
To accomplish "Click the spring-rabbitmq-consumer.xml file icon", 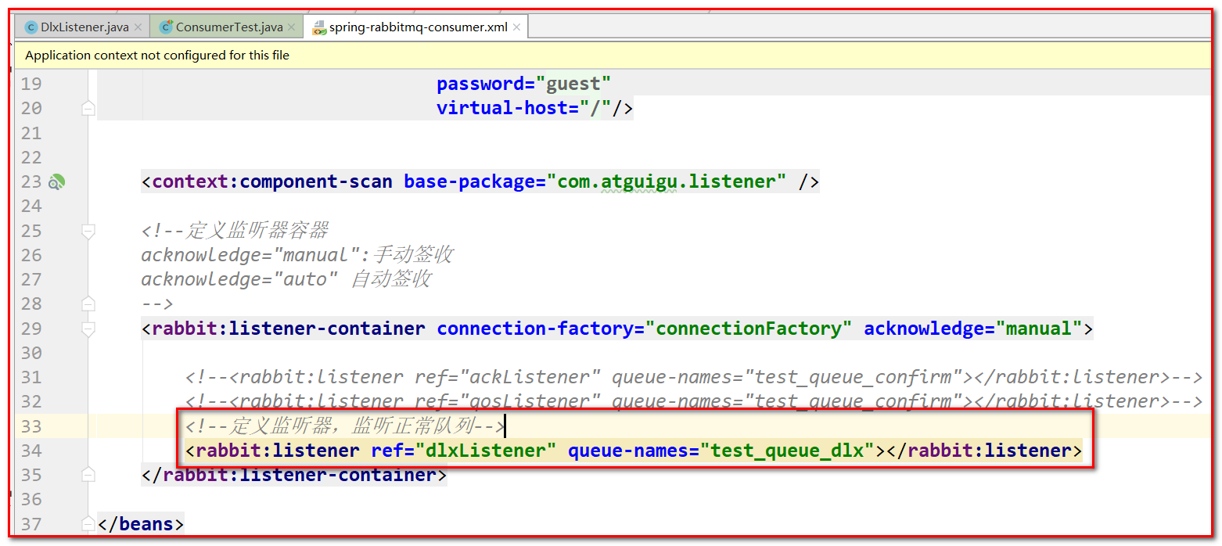I will pyautogui.click(x=319, y=27).
